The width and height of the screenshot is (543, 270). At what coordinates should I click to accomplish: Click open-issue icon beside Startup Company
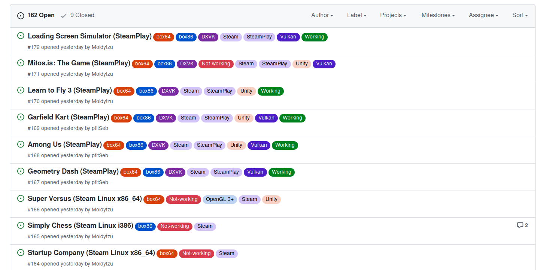(21, 252)
